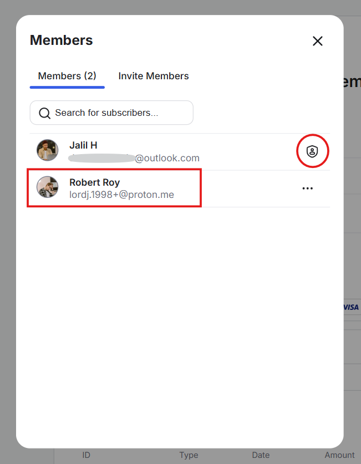Click the Search for subscribers field
This screenshot has height=464, width=361.
click(x=116, y=113)
